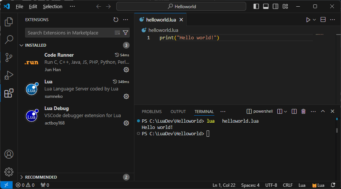Open the Edit menu
This screenshot has width=341, height=189.
33,7
